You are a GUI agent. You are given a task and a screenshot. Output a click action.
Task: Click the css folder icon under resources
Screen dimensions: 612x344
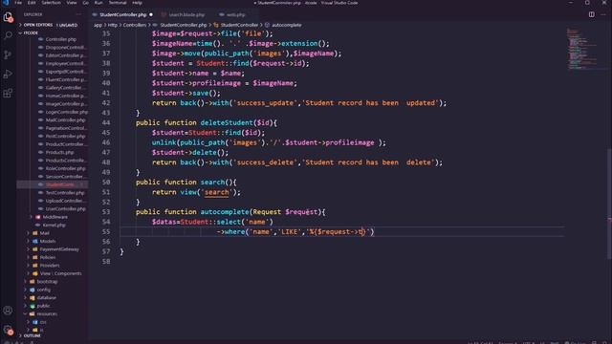coord(35,322)
